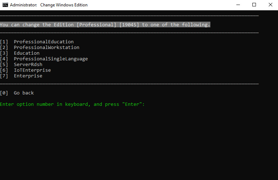Click the ProfessionalEducation option text
Screen dimensions: 278x180
tap(44, 42)
